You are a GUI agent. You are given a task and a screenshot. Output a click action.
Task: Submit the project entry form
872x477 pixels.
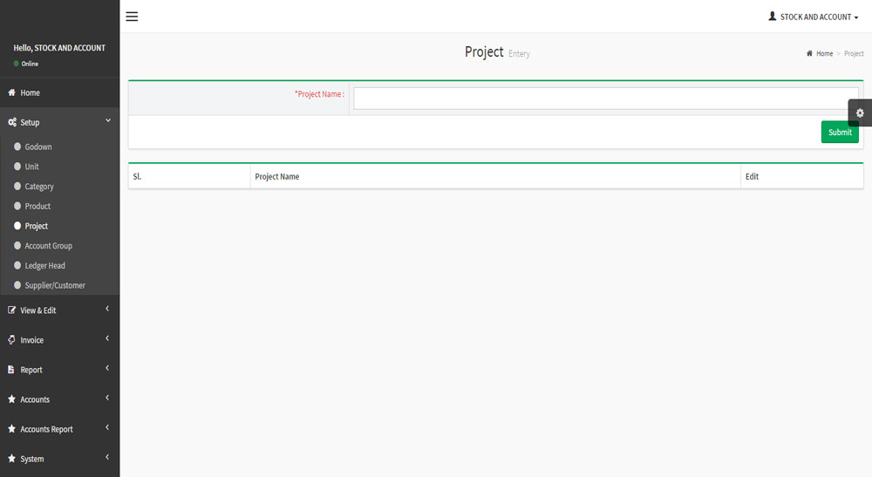pyautogui.click(x=840, y=133)
